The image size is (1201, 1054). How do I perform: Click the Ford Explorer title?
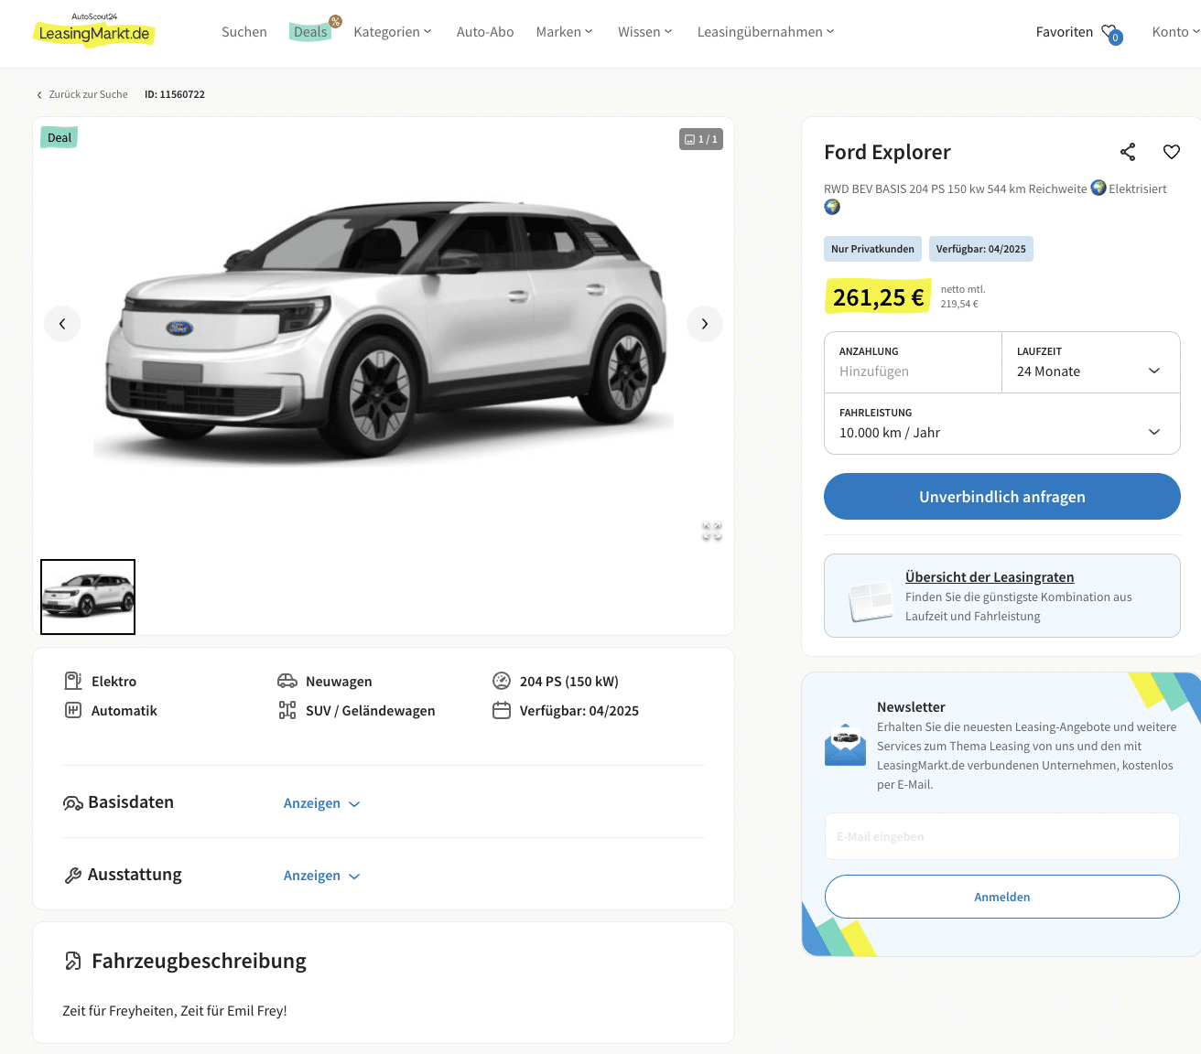pyautogui.click(x=887, y=152)
